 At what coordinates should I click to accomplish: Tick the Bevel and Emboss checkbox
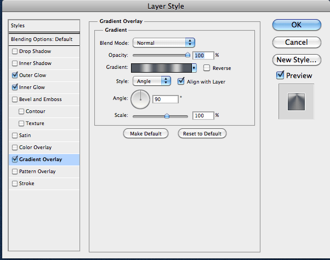click(x=15, y=99)
